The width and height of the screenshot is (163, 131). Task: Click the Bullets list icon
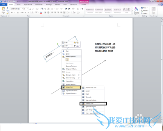52,9
